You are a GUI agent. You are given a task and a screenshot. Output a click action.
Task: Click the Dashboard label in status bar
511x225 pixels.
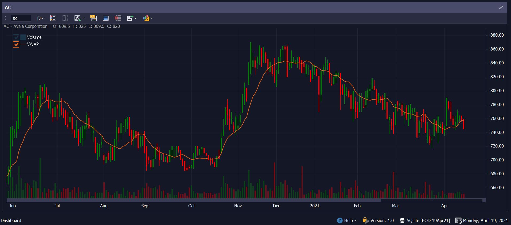coord(11,220)
